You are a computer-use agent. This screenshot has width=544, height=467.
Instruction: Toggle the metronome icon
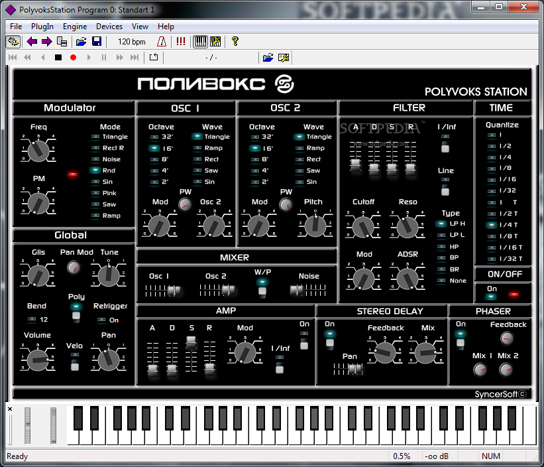pyautogui.click(x=162, y=42)
